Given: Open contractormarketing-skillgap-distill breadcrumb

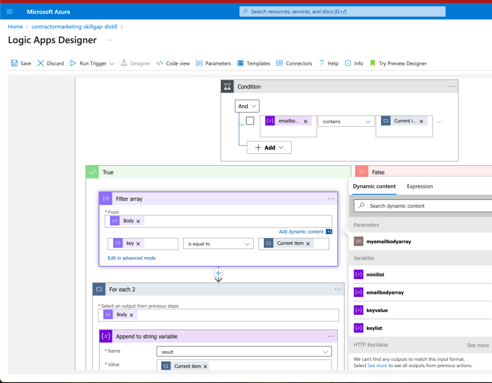Looking at the screenshot, I should (x=74, y=27).
